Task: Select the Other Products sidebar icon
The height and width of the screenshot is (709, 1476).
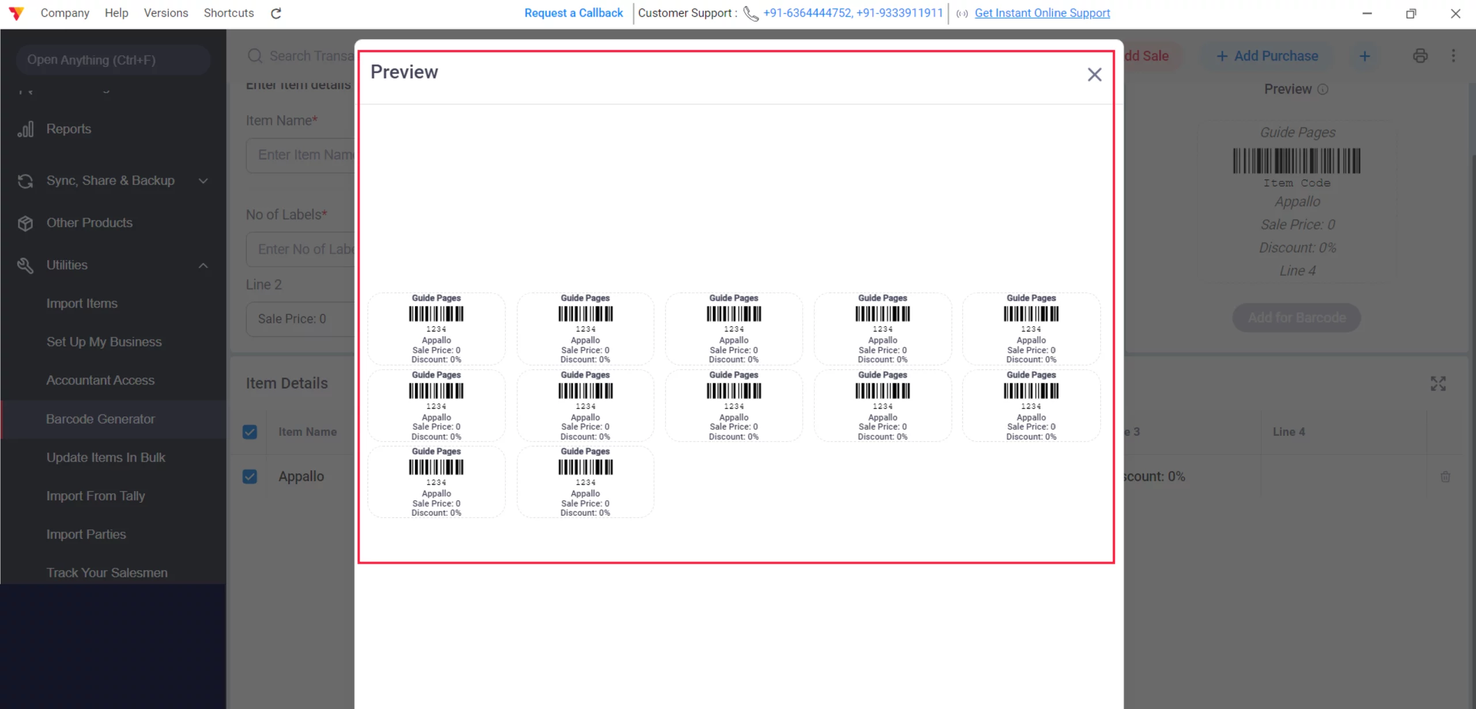Action: (25, 222)
